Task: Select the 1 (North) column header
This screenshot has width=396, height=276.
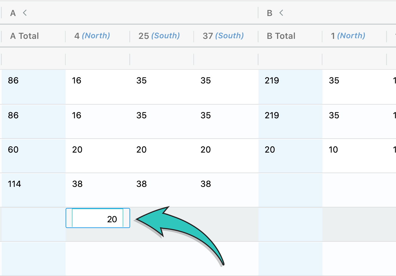Action: 348,36
